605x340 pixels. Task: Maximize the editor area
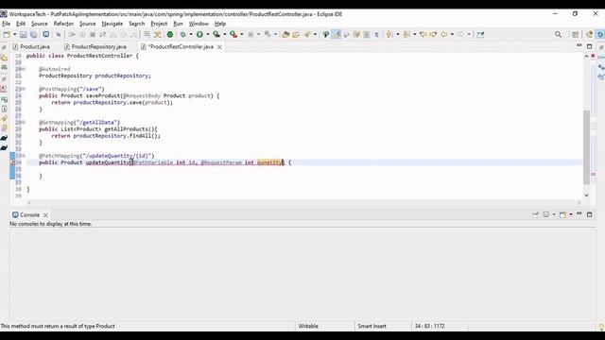click(589, 46)
